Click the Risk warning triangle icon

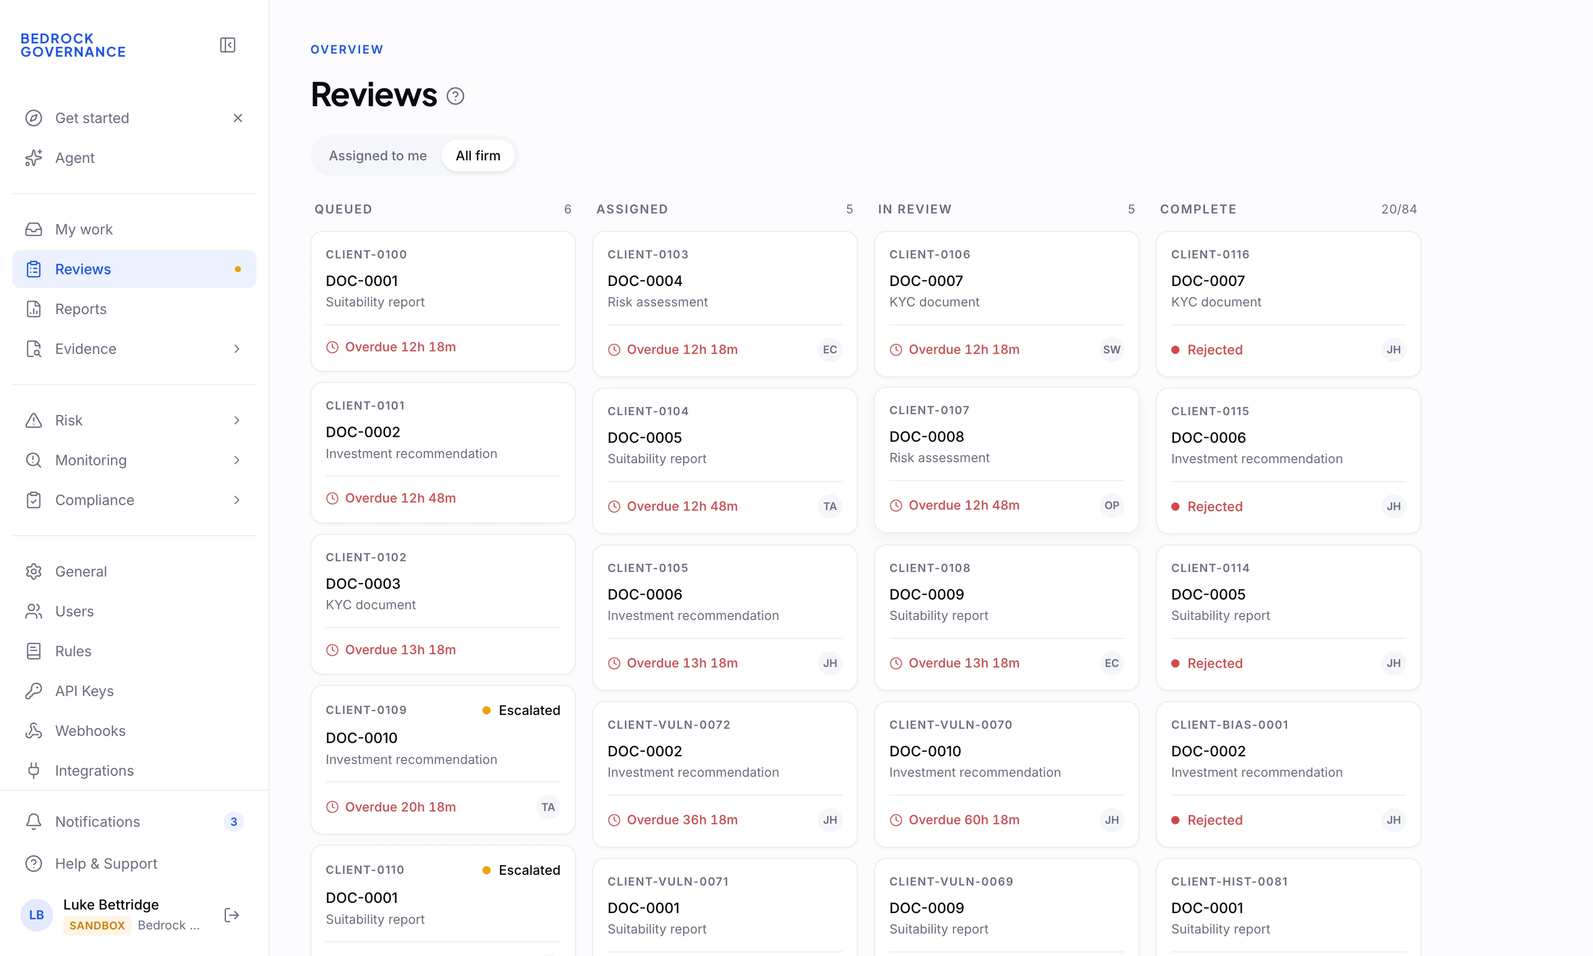click(34, 421)
